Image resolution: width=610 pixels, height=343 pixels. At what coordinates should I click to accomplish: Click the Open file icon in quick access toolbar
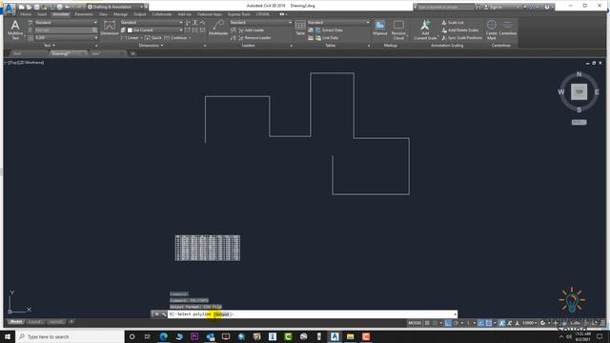point(29,7)
